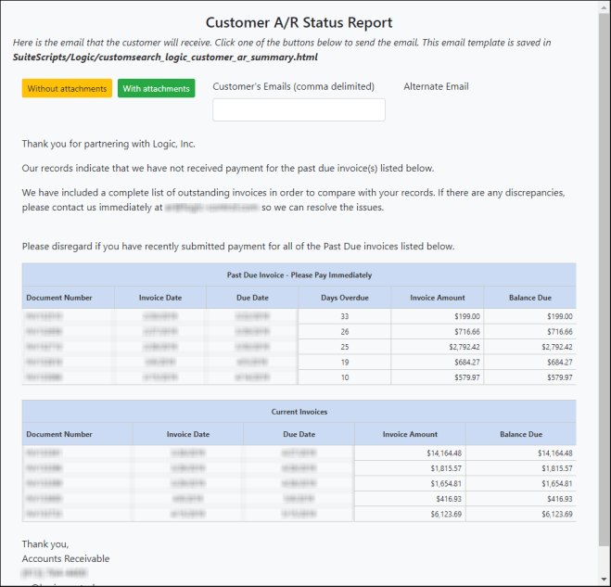Viewport: 611px width, 587px height.
Task: Click Invoice Amount header in Past Due table
Action: tap(438, 298)
